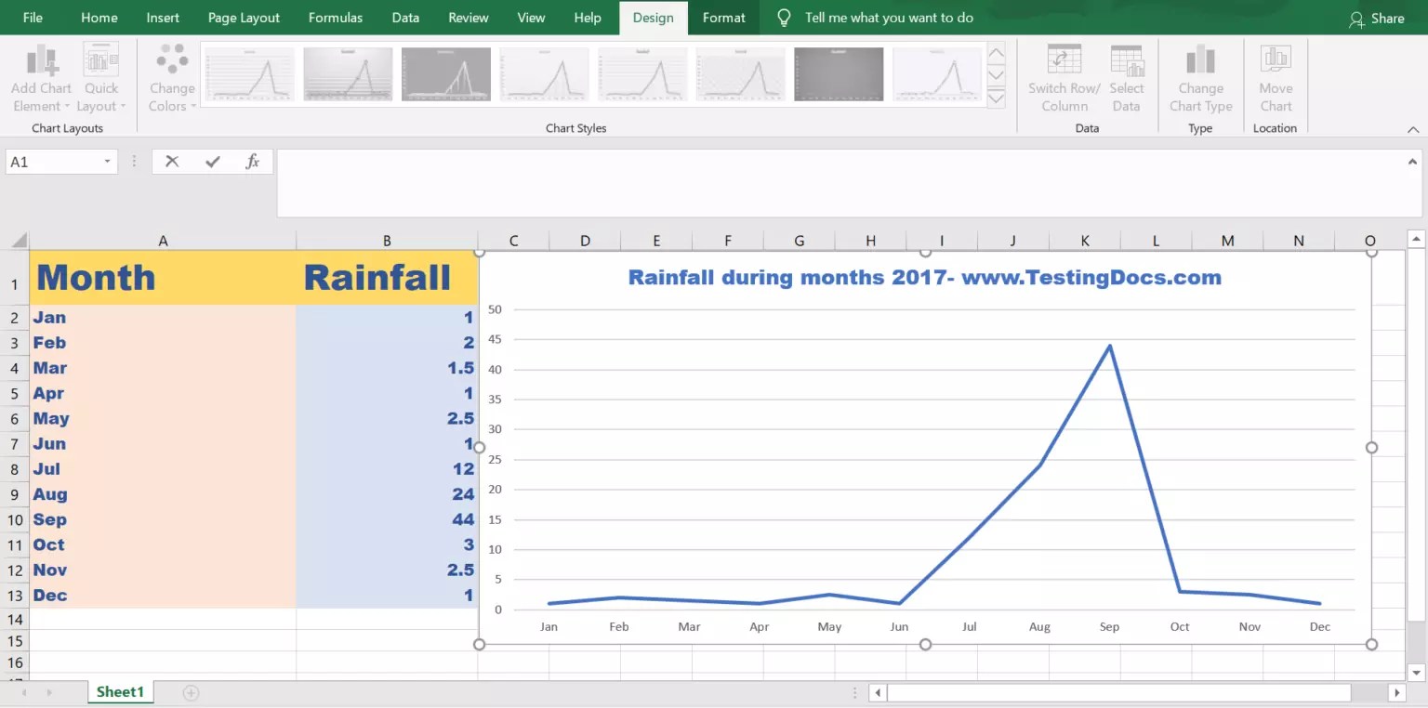Click the Sheet1 tab
Image resolution: width=1428 pixels, height=708 pixels.
(120, 691)
